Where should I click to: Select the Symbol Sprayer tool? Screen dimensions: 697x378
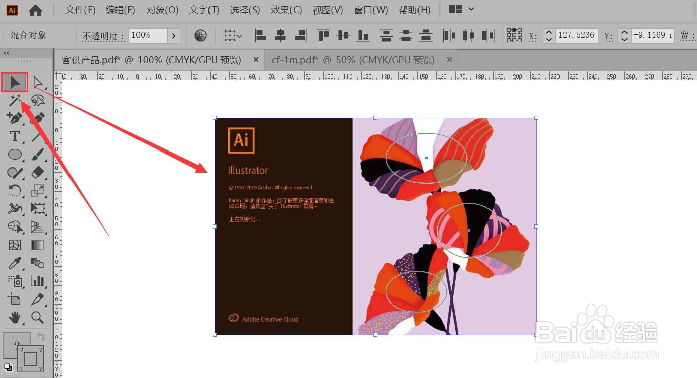(15, 281)
